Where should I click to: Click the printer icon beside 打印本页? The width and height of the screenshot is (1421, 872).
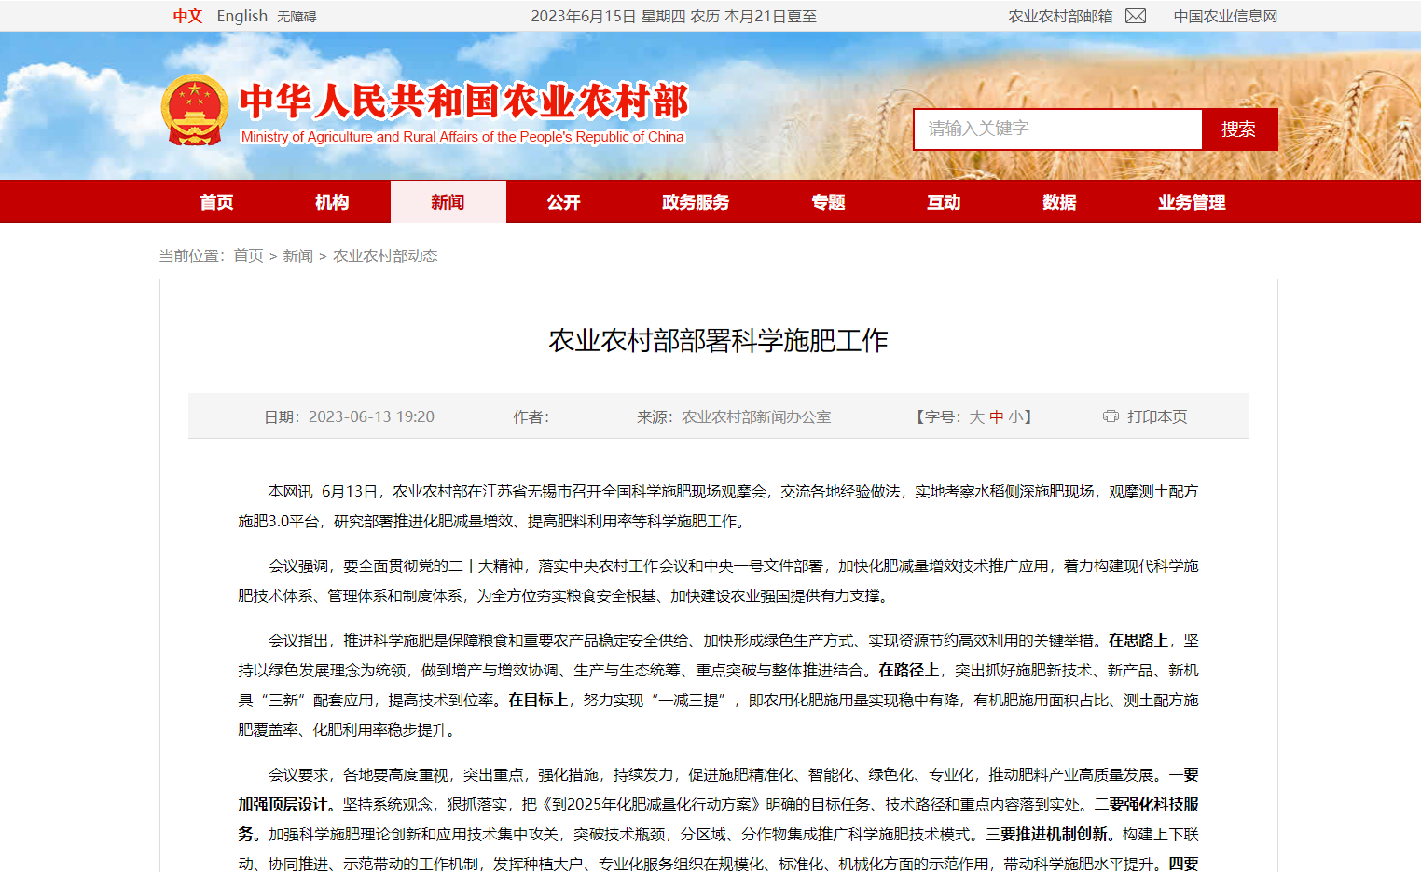tap(1111, 416)
